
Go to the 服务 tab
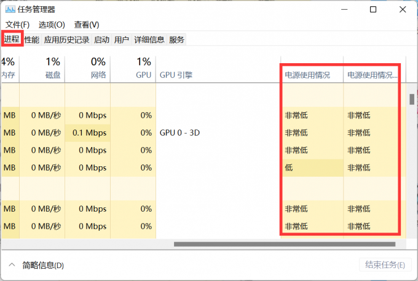click(176, 40)
